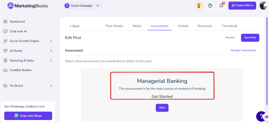
Task: Open the Embed tab
Action: [x=183, y=26]
